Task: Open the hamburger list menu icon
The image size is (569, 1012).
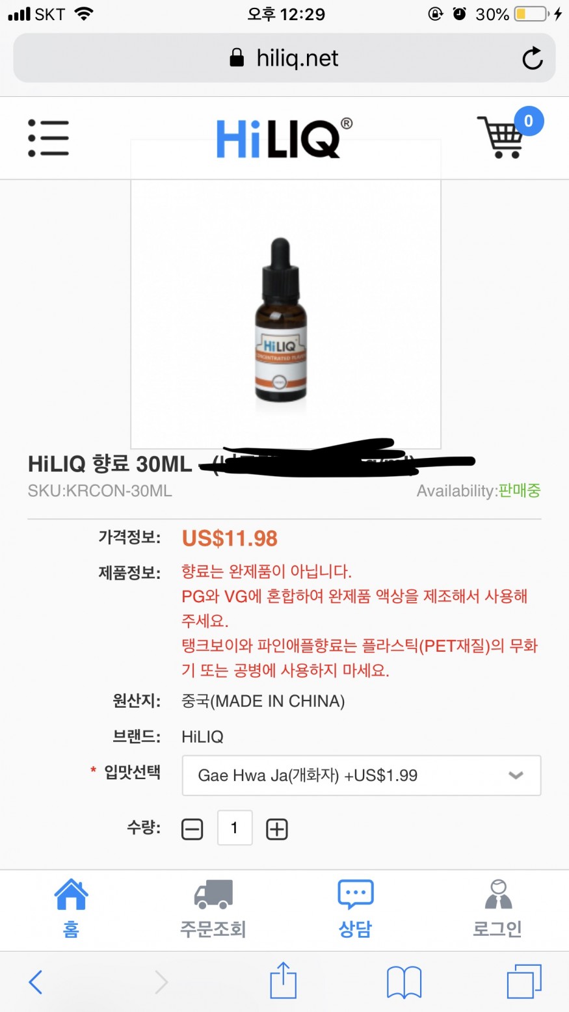Action: (48, 138)
